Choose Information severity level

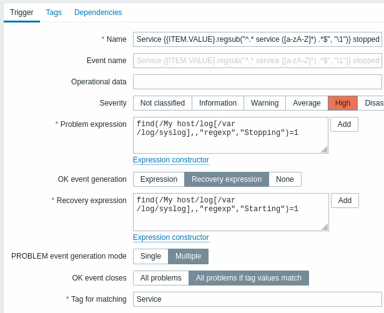(x=217, y=103)
